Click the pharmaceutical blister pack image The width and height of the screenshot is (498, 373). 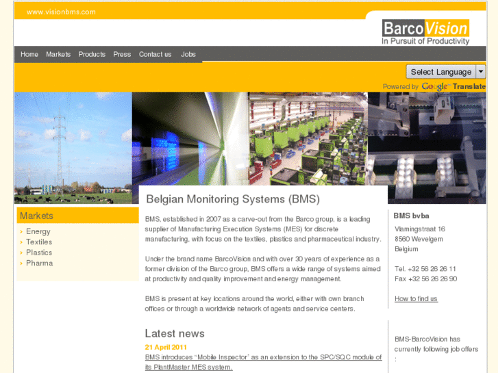(x=427, y=148)
